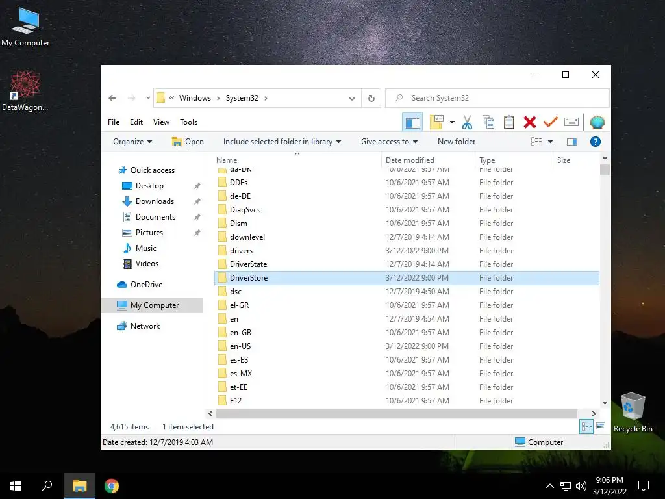Sort by the Name column header

[x=297, y=160]
